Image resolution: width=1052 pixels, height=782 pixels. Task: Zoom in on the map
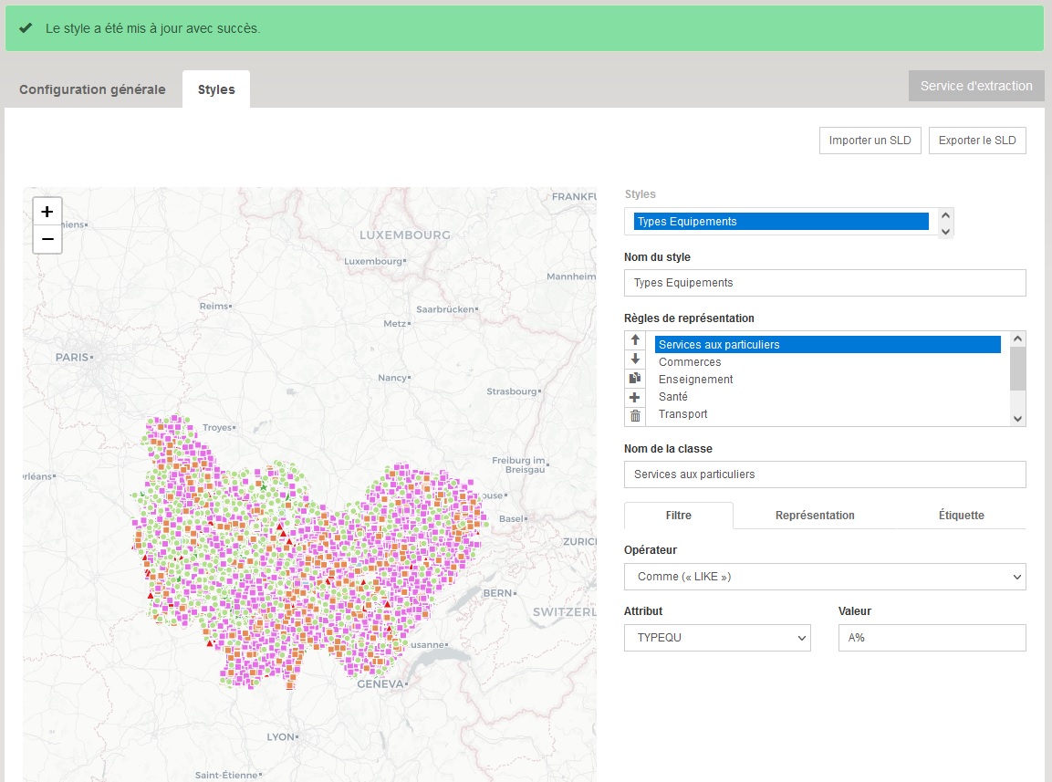click(x=47, y=212)
